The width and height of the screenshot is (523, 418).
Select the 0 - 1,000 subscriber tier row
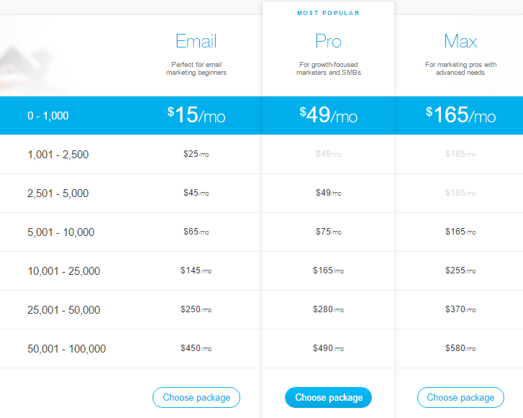click(x=48, y=115)
